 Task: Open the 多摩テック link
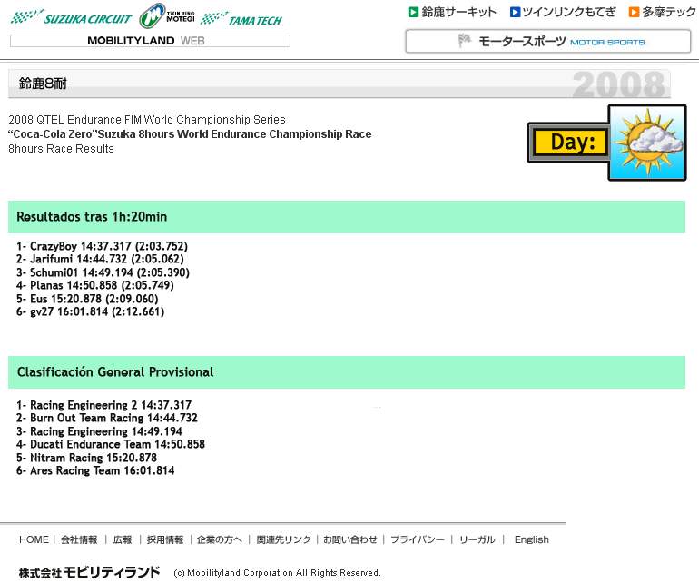(x=669, y=12)
